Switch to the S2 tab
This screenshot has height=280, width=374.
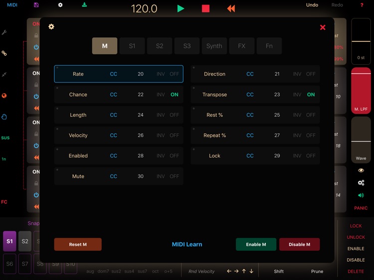coord(160,46)
